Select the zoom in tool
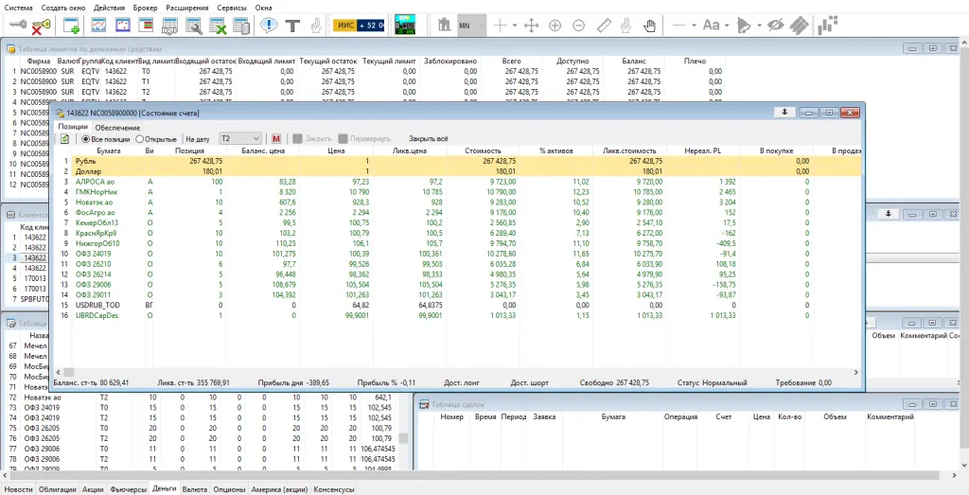 [555, 26]
